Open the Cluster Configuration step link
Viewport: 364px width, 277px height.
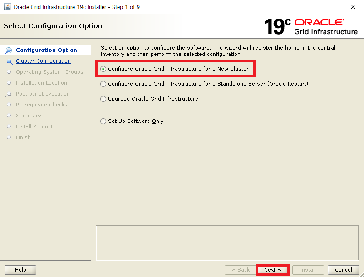click(x=44, y=61)
